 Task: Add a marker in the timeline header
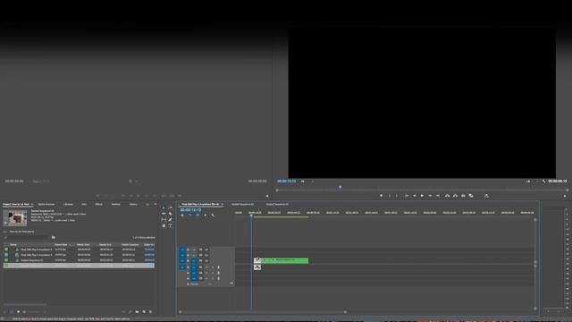[x=205, y=215]
